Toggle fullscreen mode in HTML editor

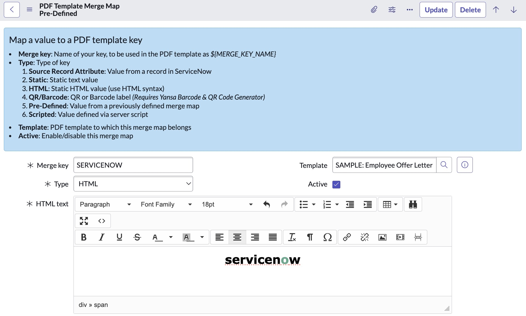[x=84, y=221]
